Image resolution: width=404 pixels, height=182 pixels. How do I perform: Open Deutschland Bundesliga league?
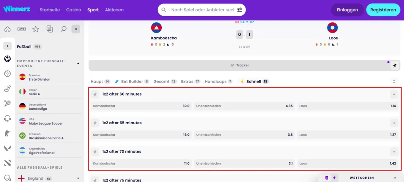tap(49, 107)
